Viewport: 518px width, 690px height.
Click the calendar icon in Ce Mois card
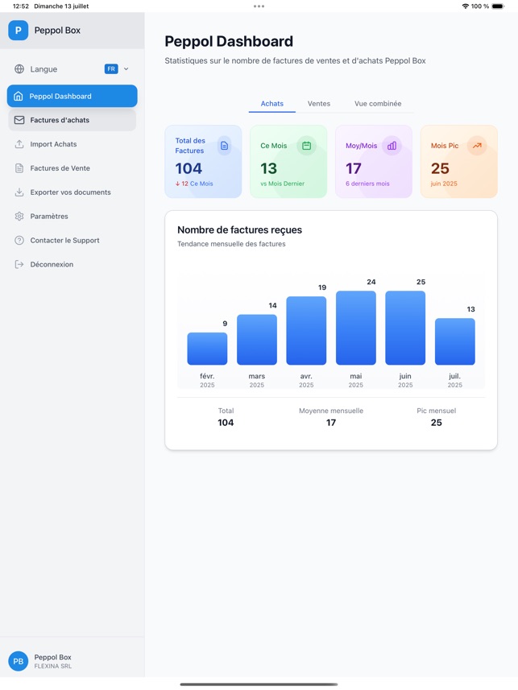coord(307,146)
